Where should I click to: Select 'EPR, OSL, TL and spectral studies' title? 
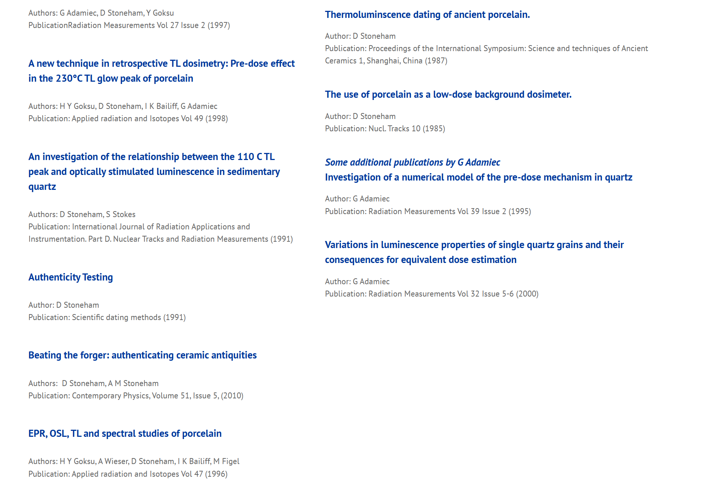tap(125, 434)
